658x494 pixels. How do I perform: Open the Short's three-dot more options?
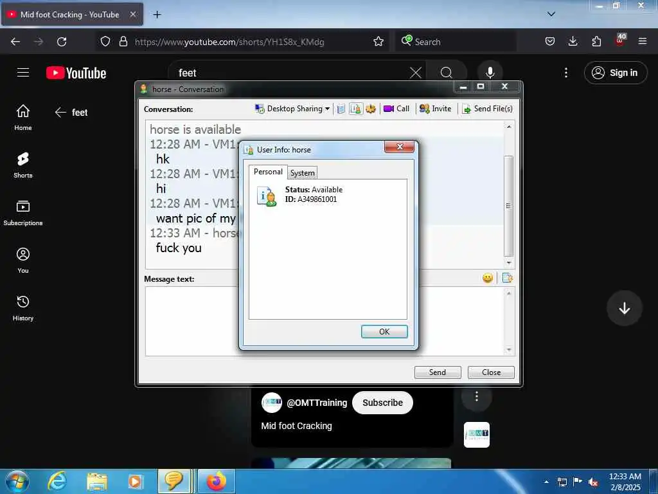477,396
